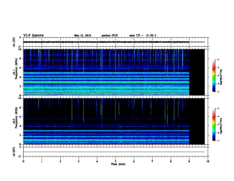Click time axis tick label "2"
Viewport: 234px width, 181px height.
tap(60, 161)
